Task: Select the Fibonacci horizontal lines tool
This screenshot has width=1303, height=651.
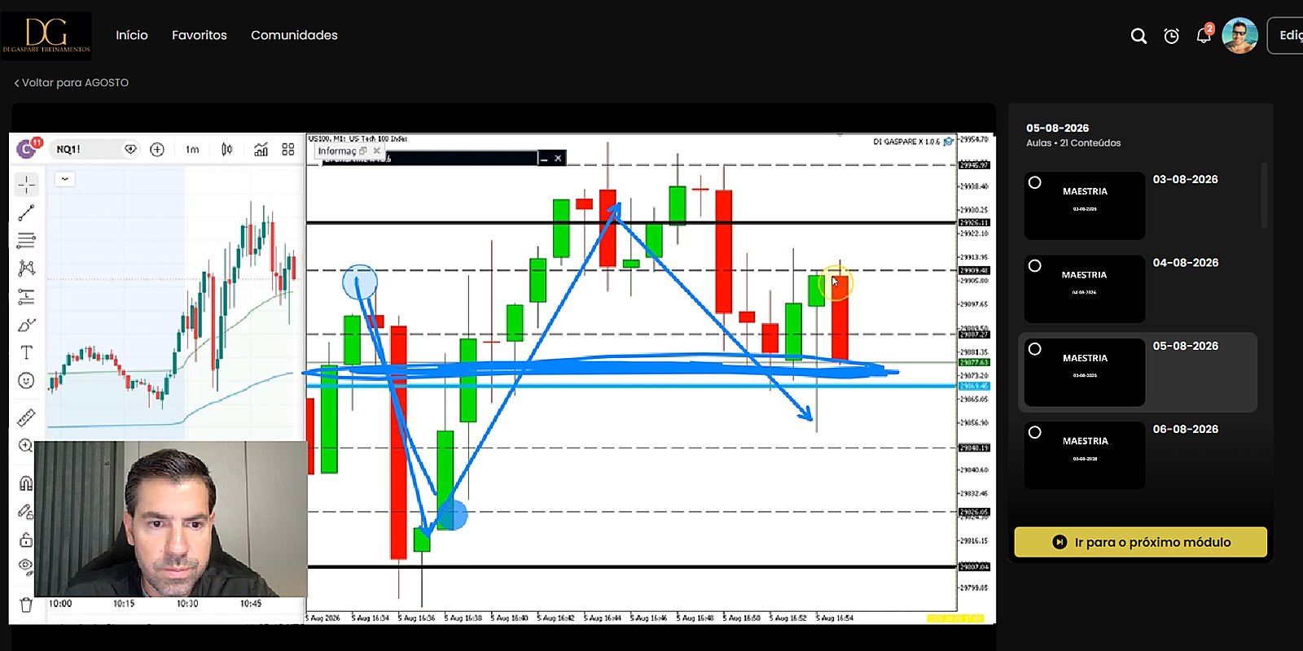Action: [x=26, y=241]
